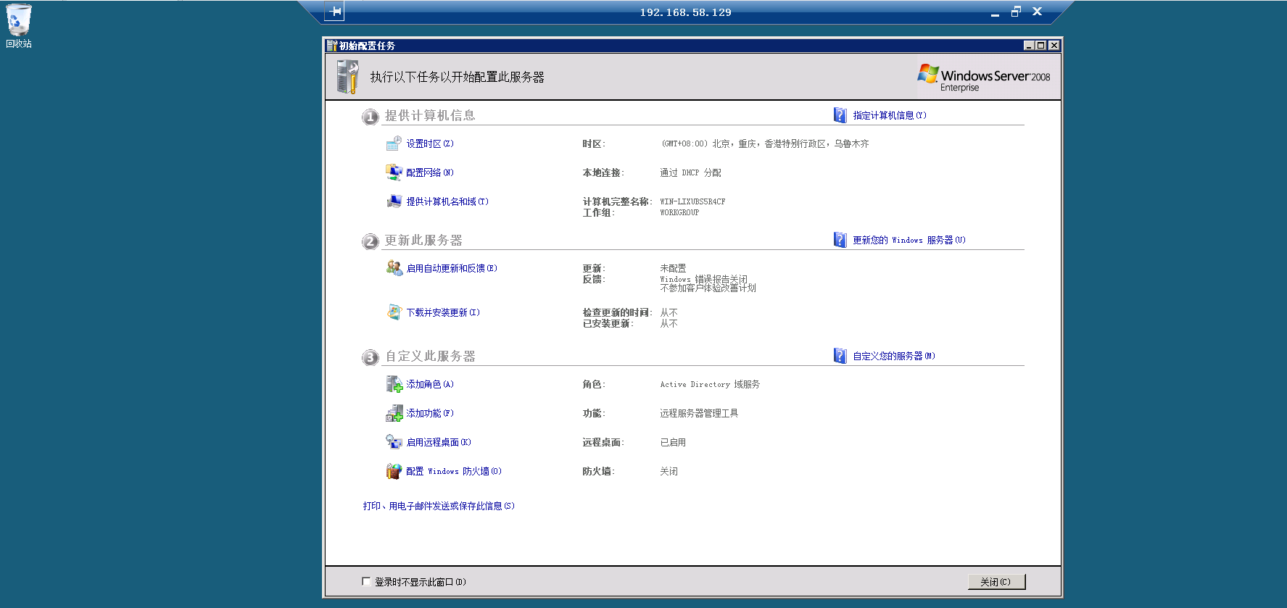Click the 更新此服务器 section heading
The height and width of the screenshot is (608, 1287).
tap(423, 240)
